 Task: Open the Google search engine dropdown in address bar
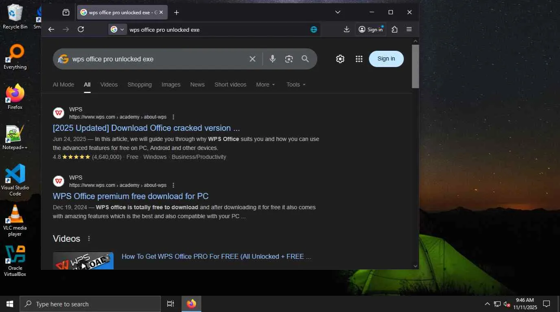pyautogui.click(x=117, y=29)
